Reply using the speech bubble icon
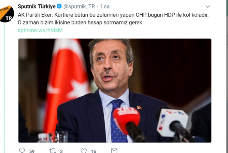Image resolution: width=228 pixels, height=153 pixels. [22, 150]
